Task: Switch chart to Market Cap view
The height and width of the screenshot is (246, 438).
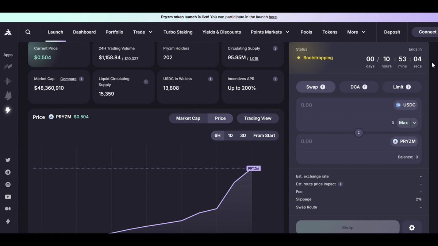Action: point(188,118)
